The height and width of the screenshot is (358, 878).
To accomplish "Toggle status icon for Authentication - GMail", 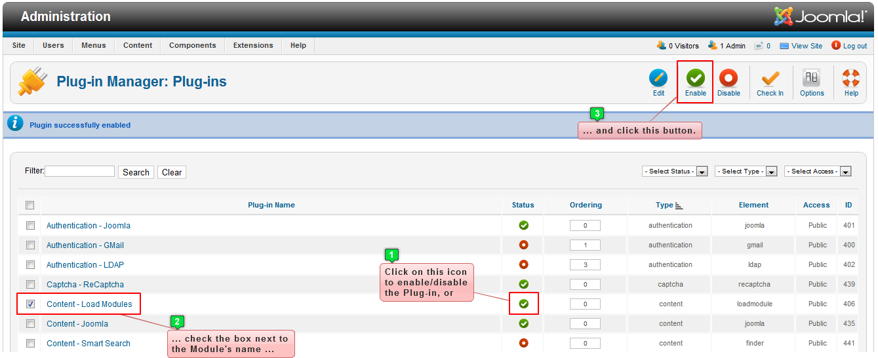I will pyautogui.click(x=523, y=245).
